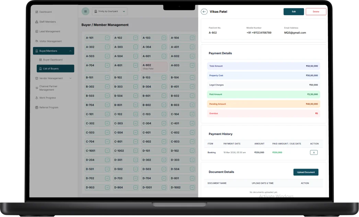Go to Lead Management
This screenshot has width=359, height=217.
pyautogui.click(x=48, y=31)
